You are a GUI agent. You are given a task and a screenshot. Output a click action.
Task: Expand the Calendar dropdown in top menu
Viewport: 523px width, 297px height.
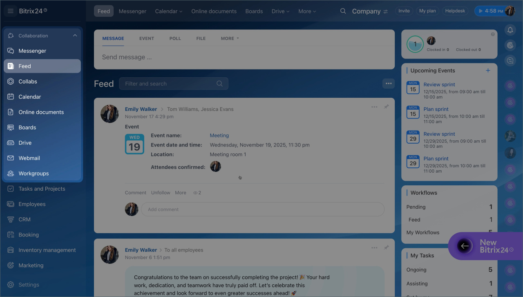(168, 11)
